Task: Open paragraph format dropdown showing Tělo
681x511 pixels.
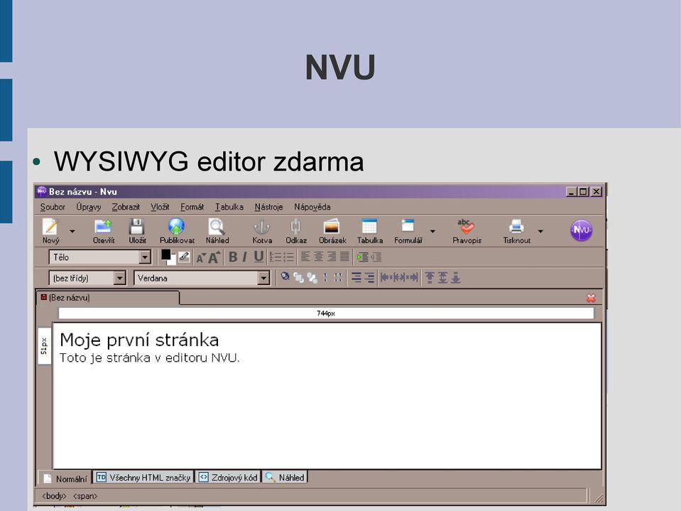Action: click(x=100, y=257)
